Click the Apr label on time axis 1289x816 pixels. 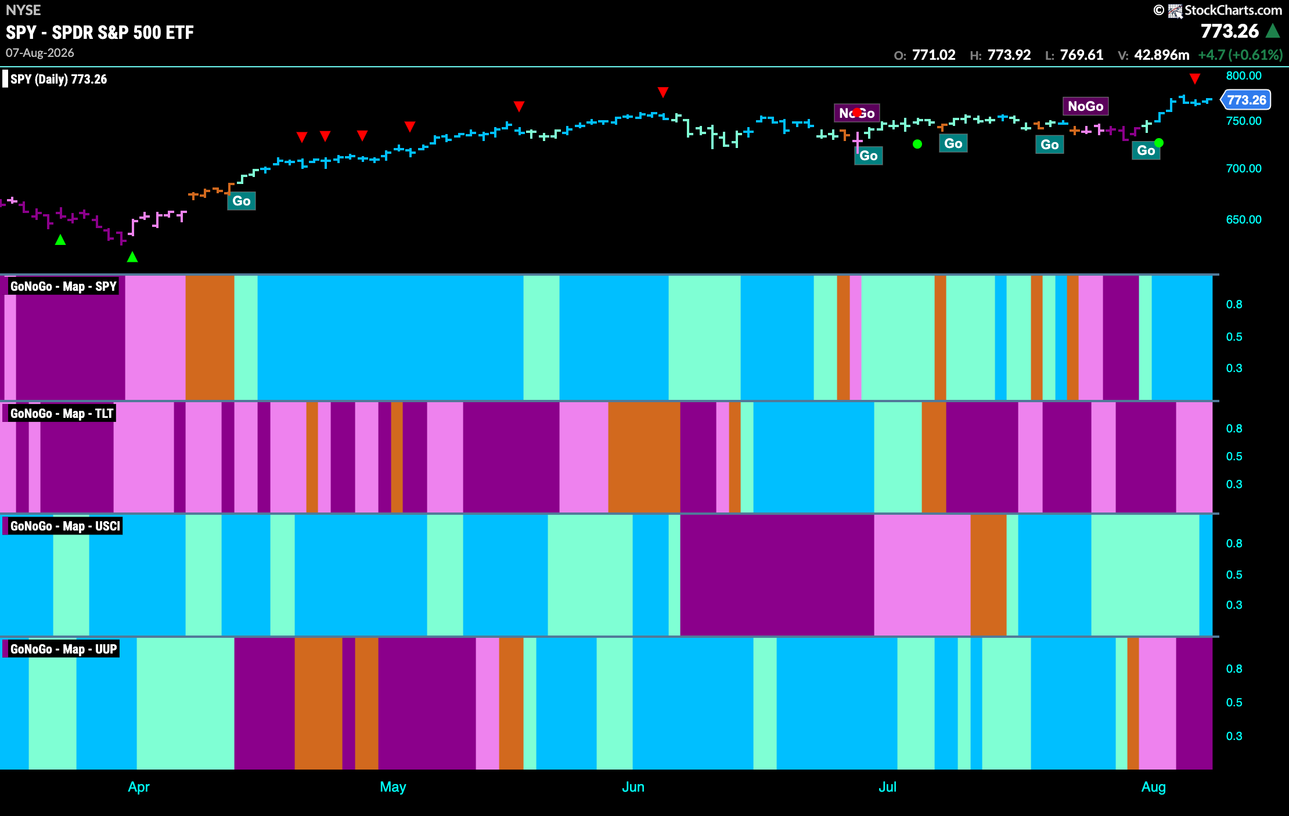139,787
